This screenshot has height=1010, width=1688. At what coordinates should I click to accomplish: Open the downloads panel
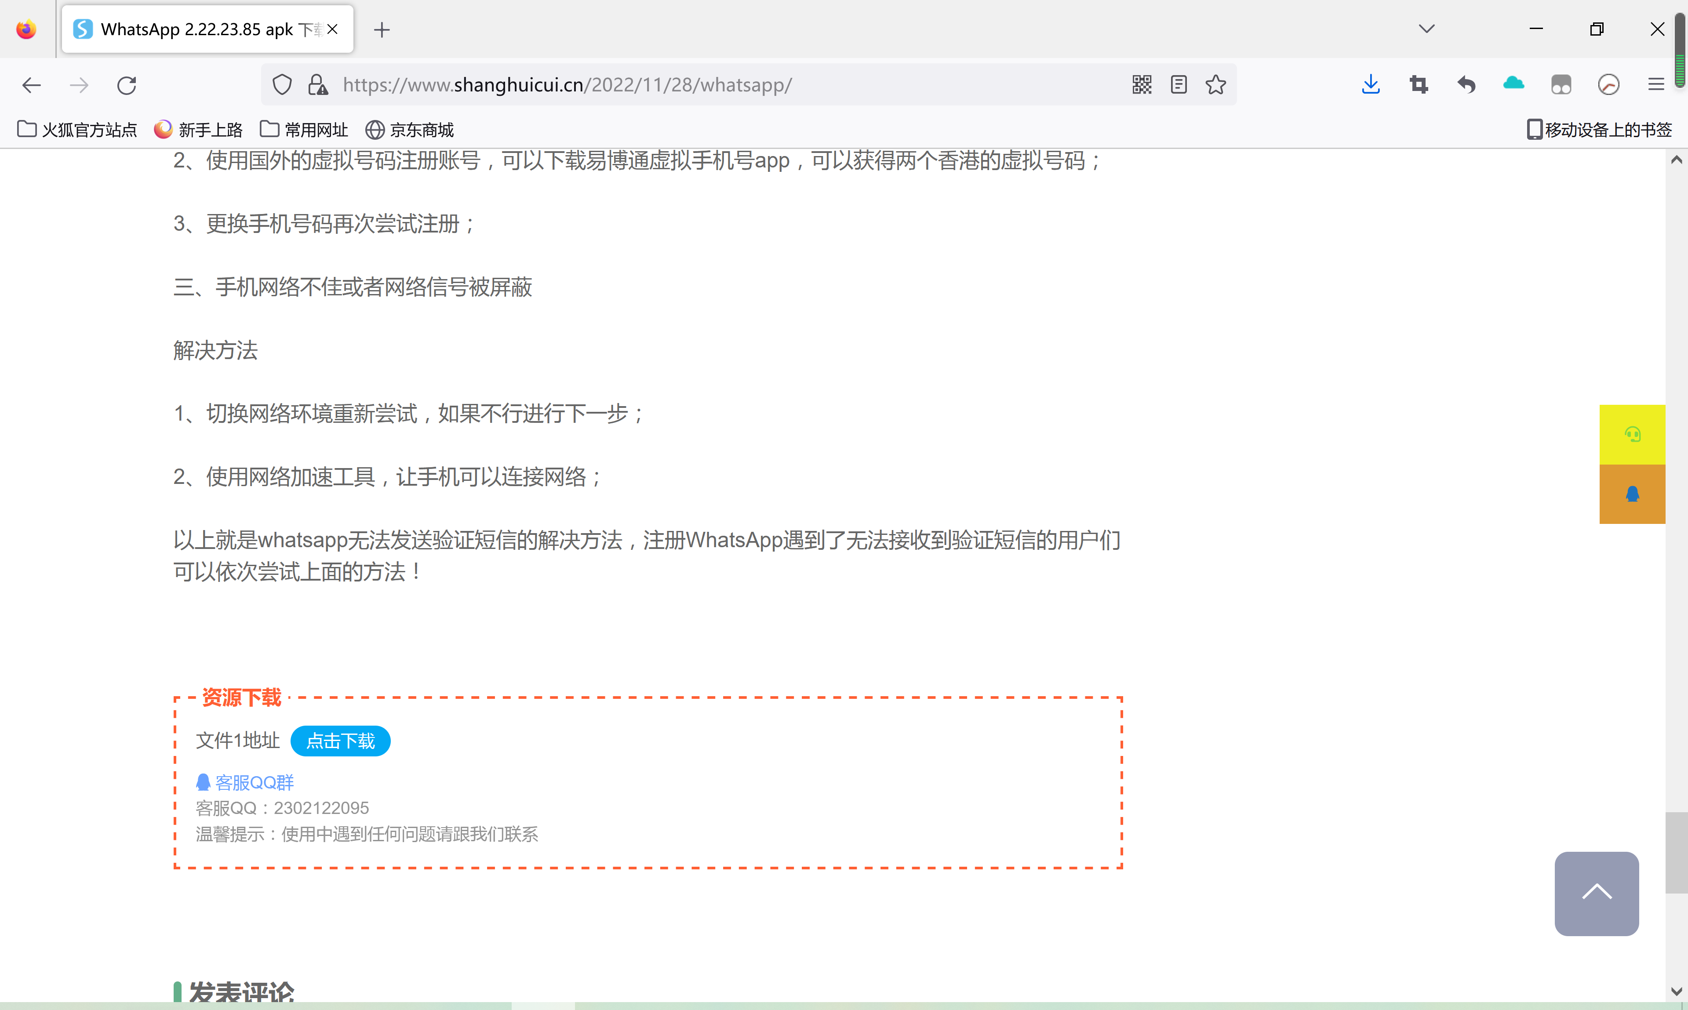coord(1371,85)
